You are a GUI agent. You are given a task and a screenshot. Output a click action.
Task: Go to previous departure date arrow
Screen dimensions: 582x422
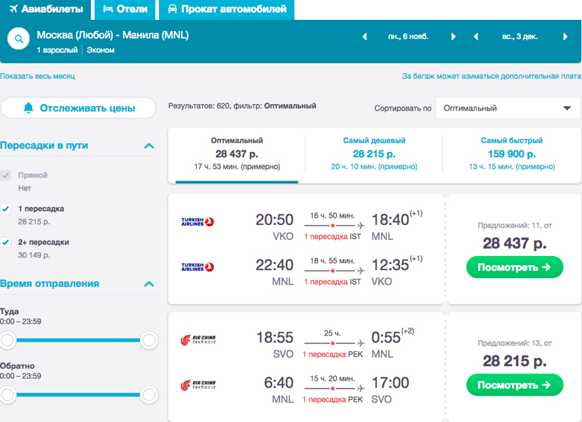click(364, 37)
